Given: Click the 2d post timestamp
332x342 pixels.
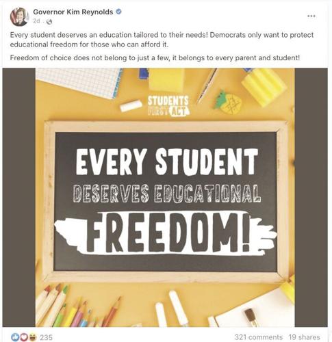Looking at the screenshot, I should click(36, 21).
